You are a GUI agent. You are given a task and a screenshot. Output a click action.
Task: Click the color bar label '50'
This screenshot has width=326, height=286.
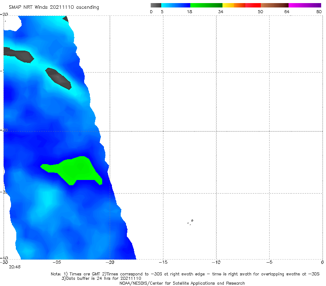(x=260, y=11)
